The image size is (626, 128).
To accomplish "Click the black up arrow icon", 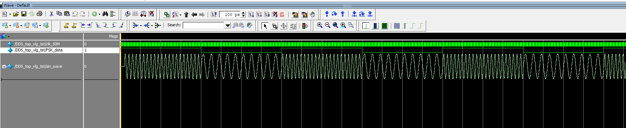I will tap(186, 15).
